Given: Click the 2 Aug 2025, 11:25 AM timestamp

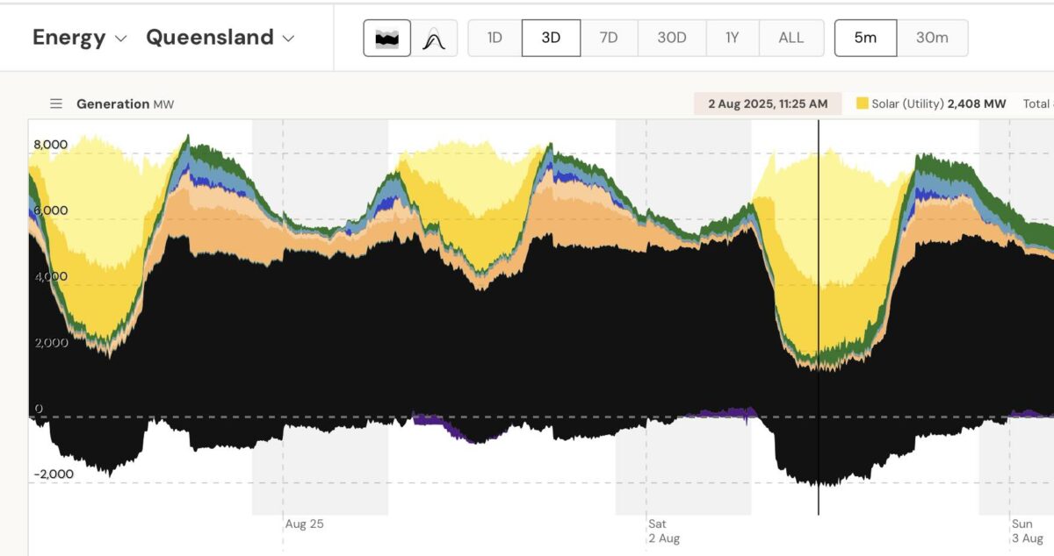Looking at the screenshot, I should pyautogui.click(x=768, y=103).
